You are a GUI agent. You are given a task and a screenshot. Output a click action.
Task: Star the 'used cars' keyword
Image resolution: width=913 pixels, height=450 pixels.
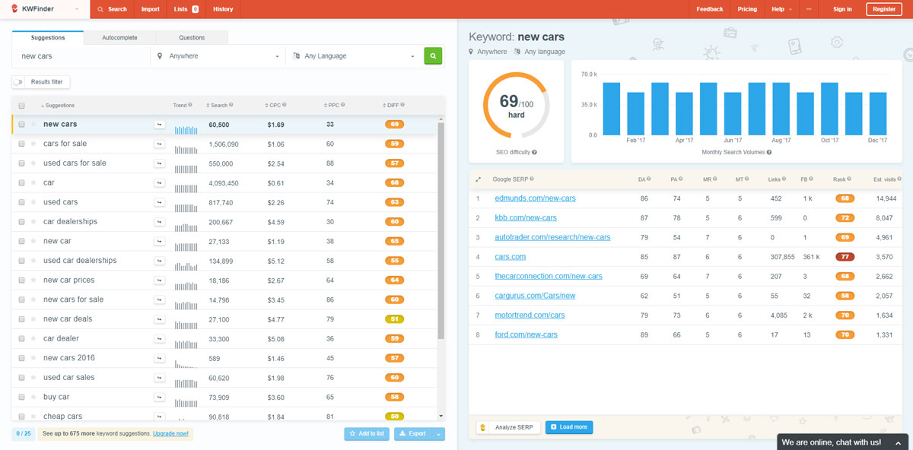pos(33,202)
